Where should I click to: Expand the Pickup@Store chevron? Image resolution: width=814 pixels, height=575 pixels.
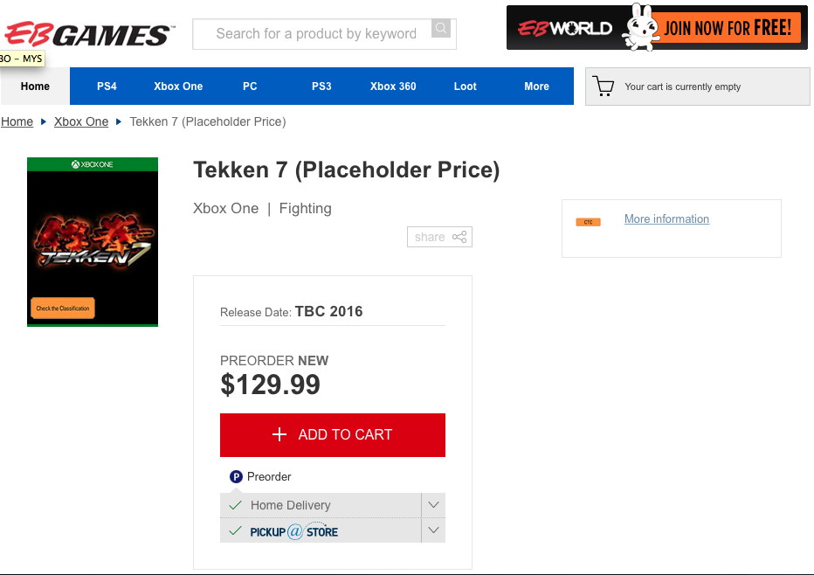[433, 530]
